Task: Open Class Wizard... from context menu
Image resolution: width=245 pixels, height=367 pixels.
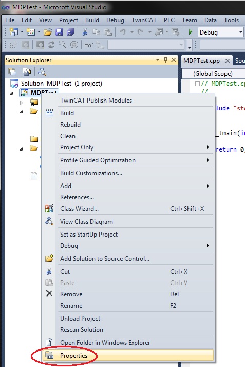Action: [x=128, y=209]
